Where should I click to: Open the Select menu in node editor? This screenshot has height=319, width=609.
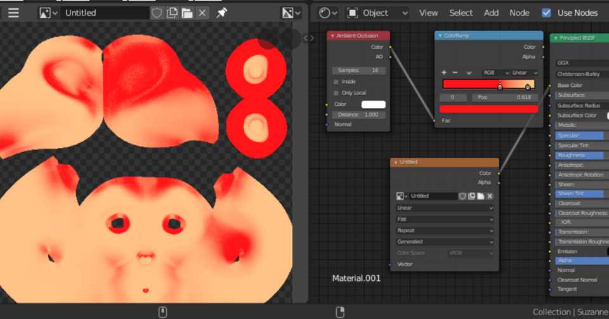(x=461, y=13)
